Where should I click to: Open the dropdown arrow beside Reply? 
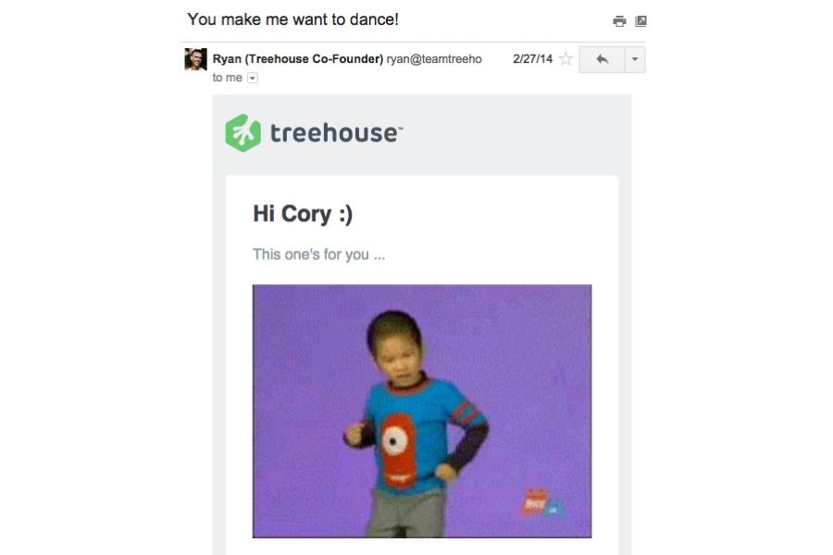pyautogui.click(x=635, y=59)
